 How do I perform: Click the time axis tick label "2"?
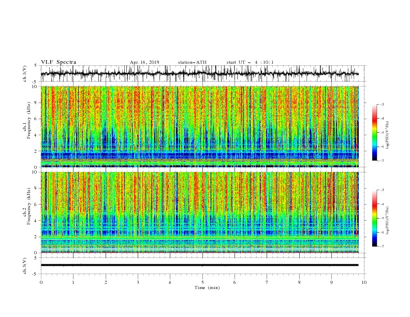(106, 282)
